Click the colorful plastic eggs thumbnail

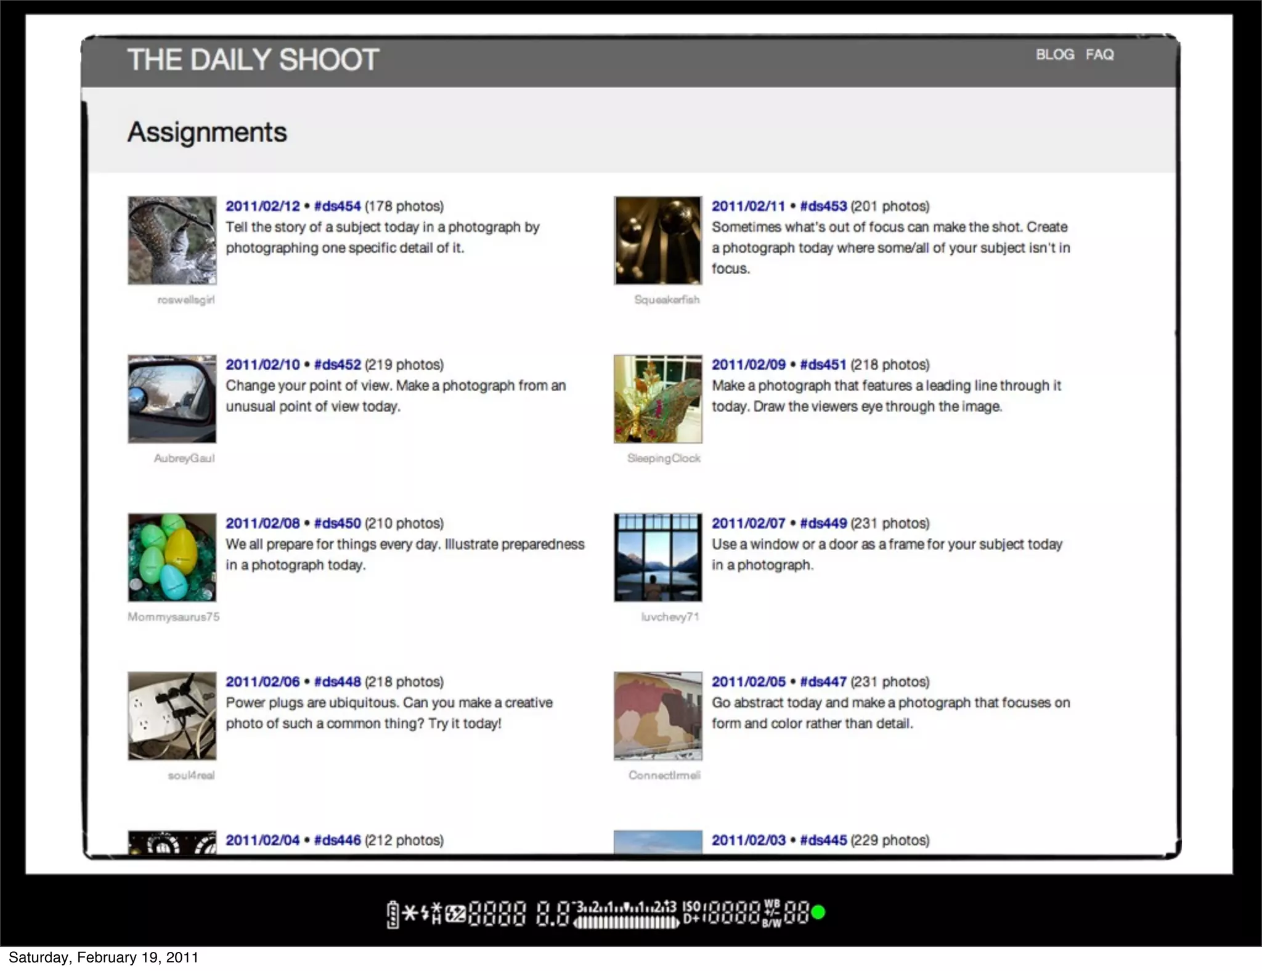point(172,557)
